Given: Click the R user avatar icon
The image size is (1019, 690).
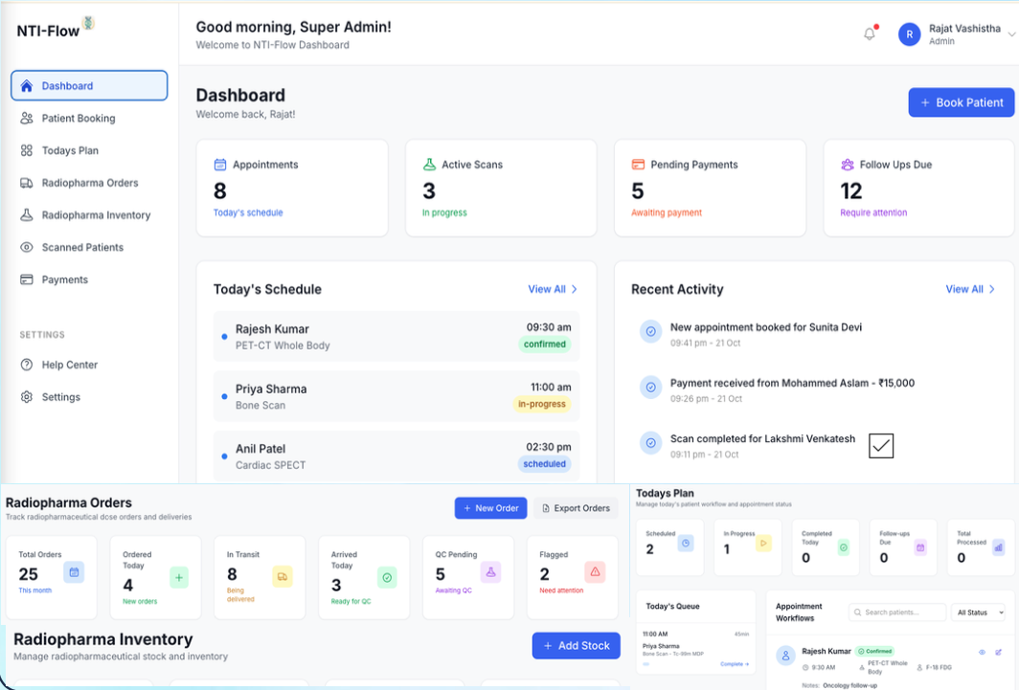Looking at the screenshot, I should pyautogui.click(x=909, y=34).
